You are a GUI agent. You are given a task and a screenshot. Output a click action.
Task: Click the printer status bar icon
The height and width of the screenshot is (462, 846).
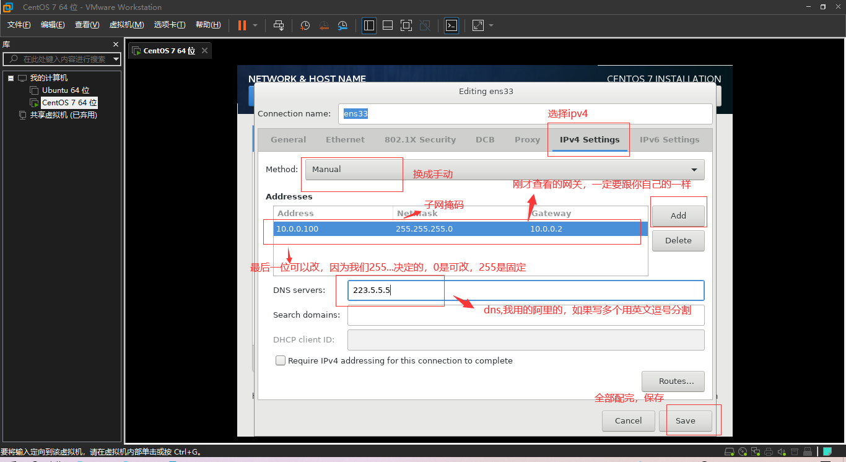[769, 452]
